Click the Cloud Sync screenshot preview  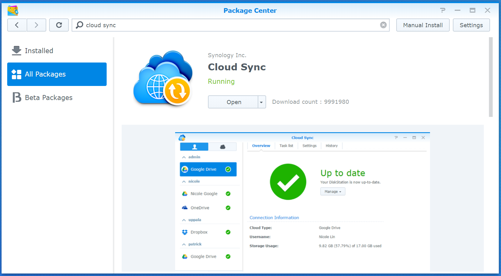click(x=302, y=200)
